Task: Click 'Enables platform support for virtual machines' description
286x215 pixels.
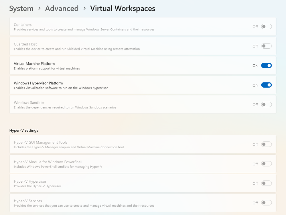Action: click(47, 68)
